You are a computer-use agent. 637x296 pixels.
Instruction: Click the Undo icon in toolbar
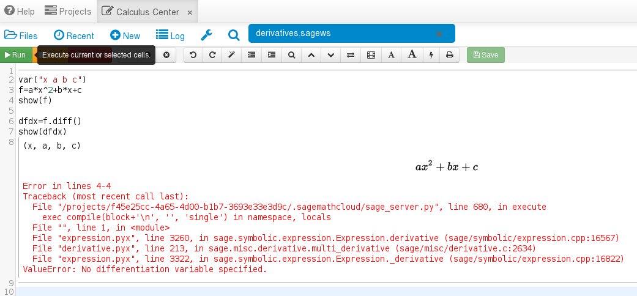click(x=193, y=55)
